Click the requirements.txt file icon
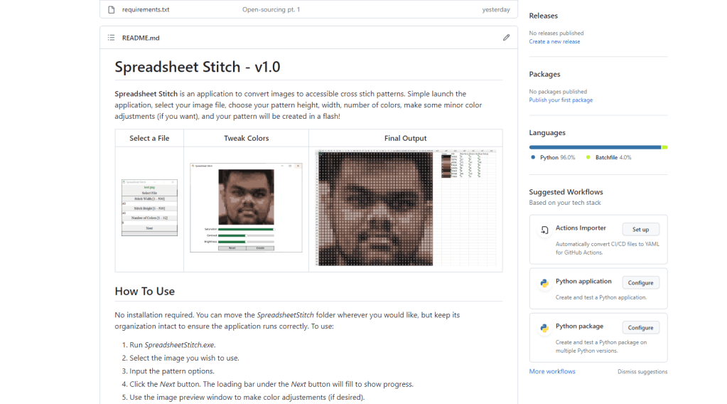 [111, 10]
